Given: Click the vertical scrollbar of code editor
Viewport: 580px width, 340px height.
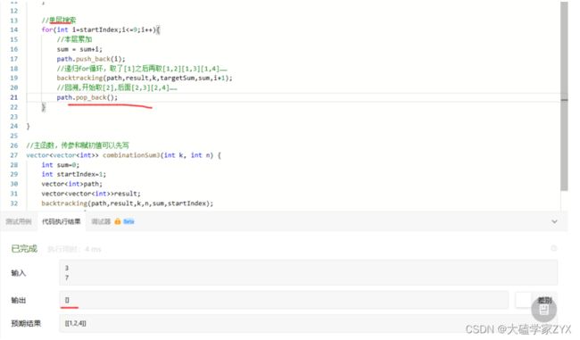Looking at the screenshot, I should (x=564, y=96).
